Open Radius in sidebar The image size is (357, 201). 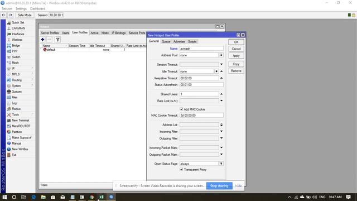16,109
